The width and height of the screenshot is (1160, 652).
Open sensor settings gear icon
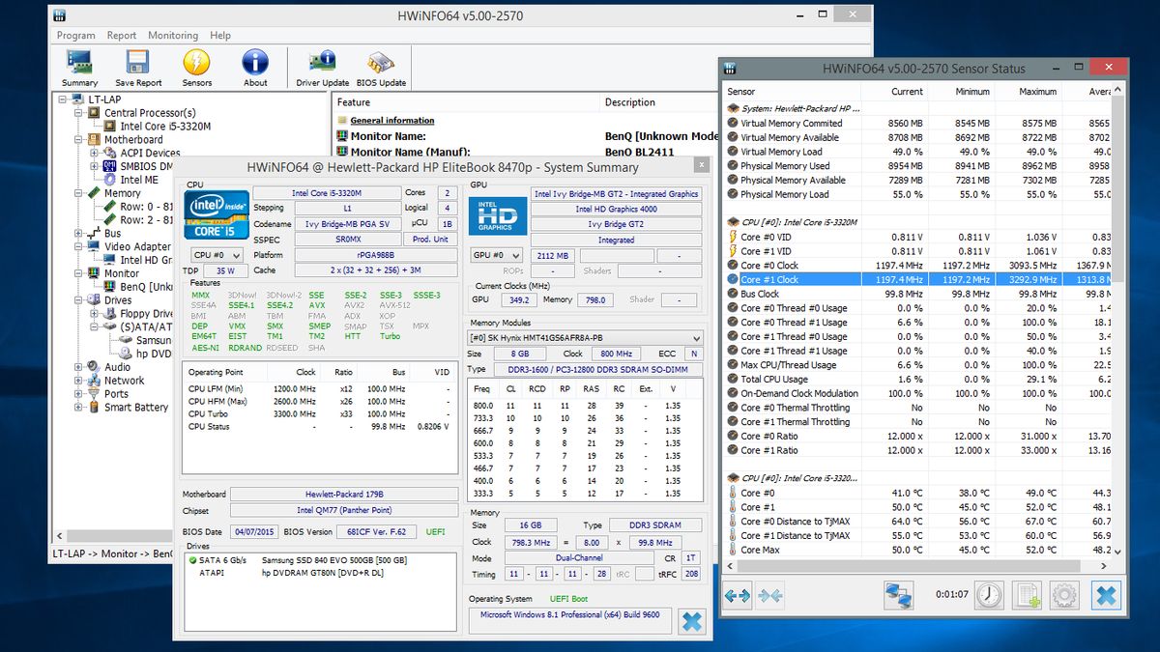[x=1064, y=595]
